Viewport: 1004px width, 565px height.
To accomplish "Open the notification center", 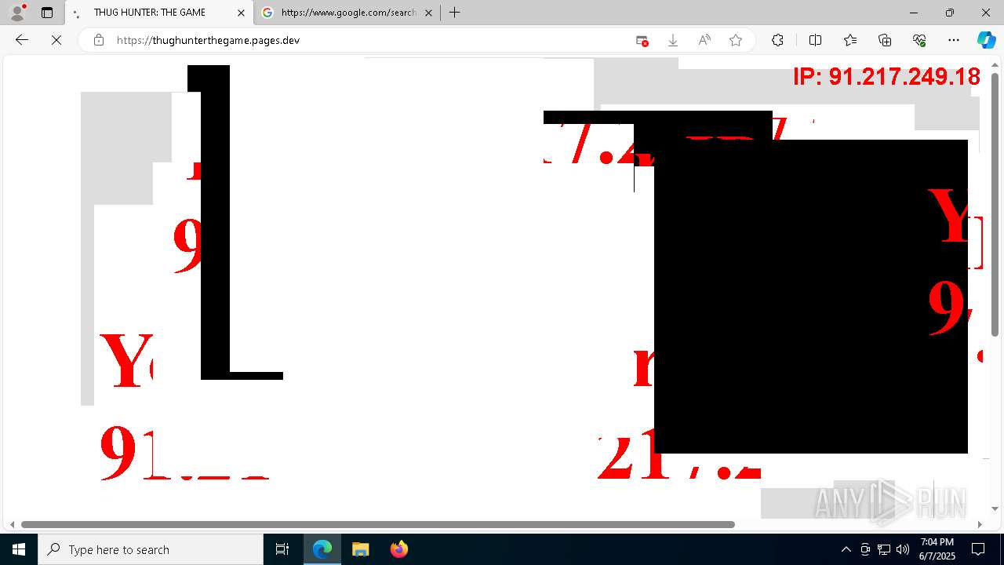I will tap(978, 549).
